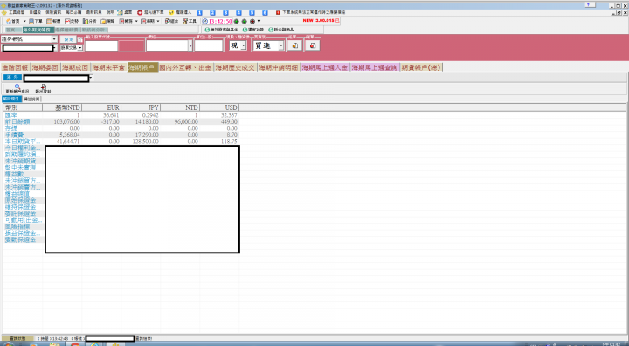
Task: Open the 工具 tools toolbar icon
Action: (190, 21)
